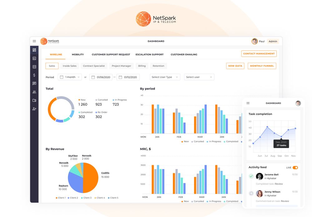The width and height of the screenshot is (312, 217).
Task: Open the ESCALATION SUPPORT tab
Action: (x=149, y=54)
